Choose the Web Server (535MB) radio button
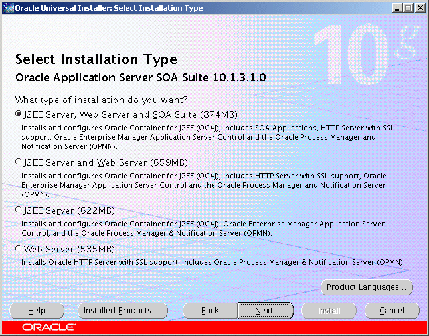This screenshot has height=336, width=429. 18,249
